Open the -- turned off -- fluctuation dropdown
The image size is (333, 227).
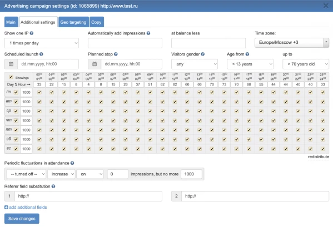(x=26, y=174)
